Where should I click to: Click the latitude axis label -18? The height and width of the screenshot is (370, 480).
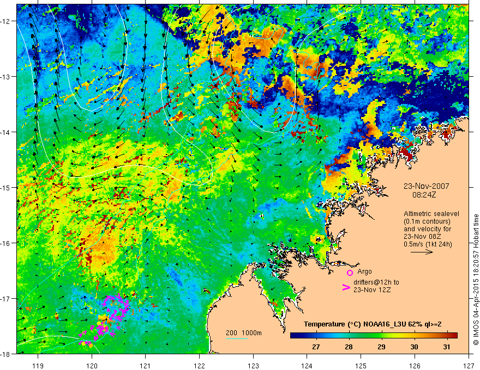click(6, 354)
